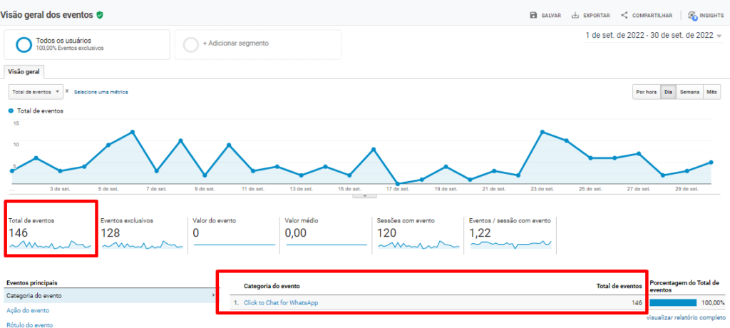This screenshot has width=730, height=328.
Task: Select the Visão geral tab
Action: click(24, 71)
